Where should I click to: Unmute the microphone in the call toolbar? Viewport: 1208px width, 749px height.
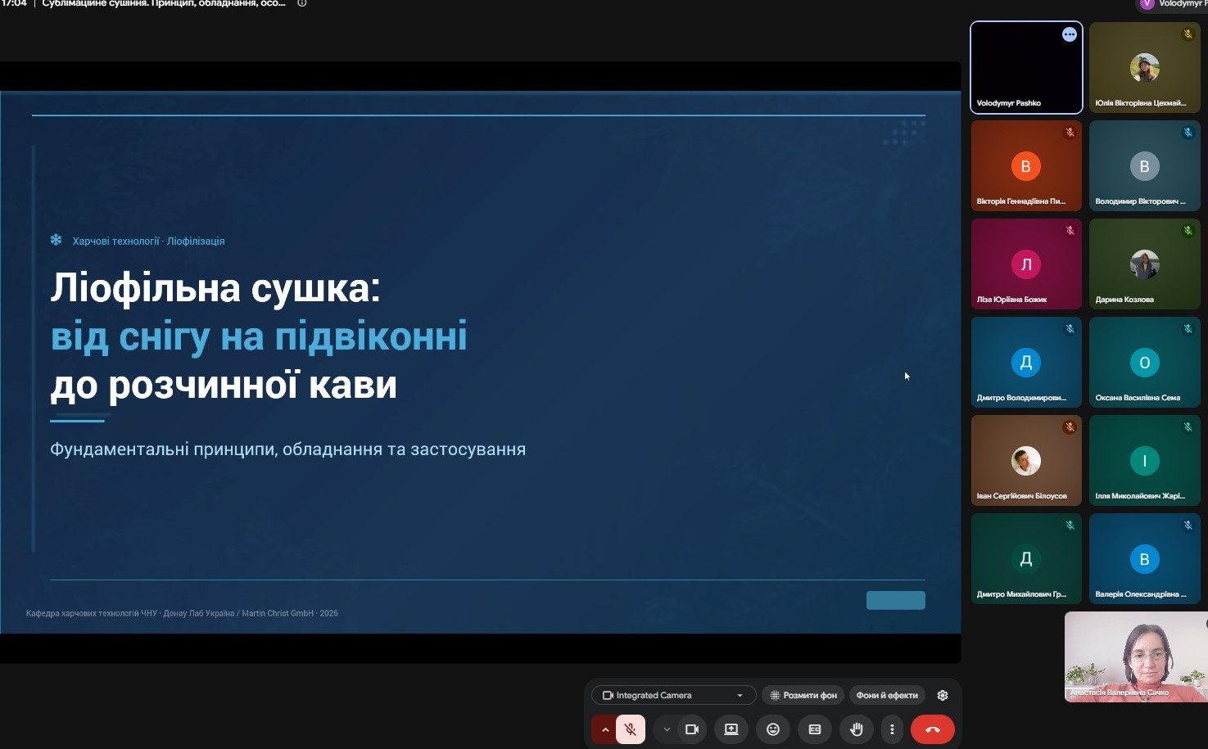pyautogui.click(x=631, y=729)
